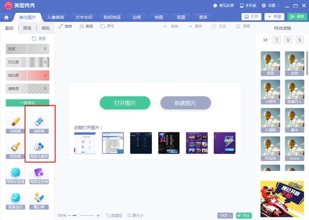
Task: Zoom out with the minus icon
Action: pos(70,216)
